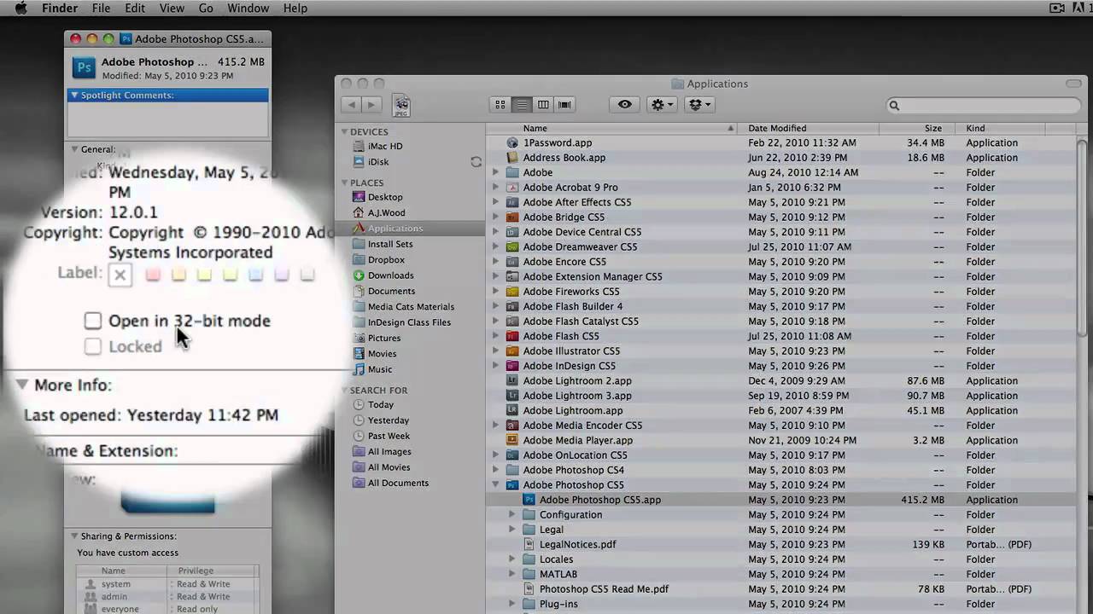Open the Go menu
This screenshot has height=614, width=1093.
[x=206, y=9]
